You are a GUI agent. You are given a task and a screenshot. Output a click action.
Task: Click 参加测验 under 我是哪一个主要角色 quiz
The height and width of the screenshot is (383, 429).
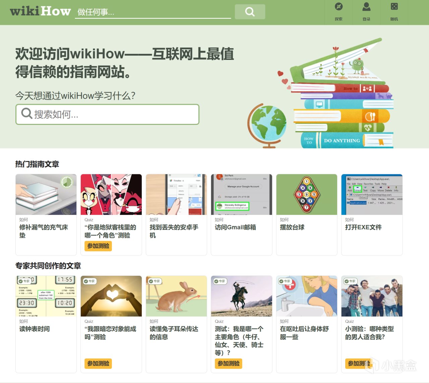tap(229, 364)
